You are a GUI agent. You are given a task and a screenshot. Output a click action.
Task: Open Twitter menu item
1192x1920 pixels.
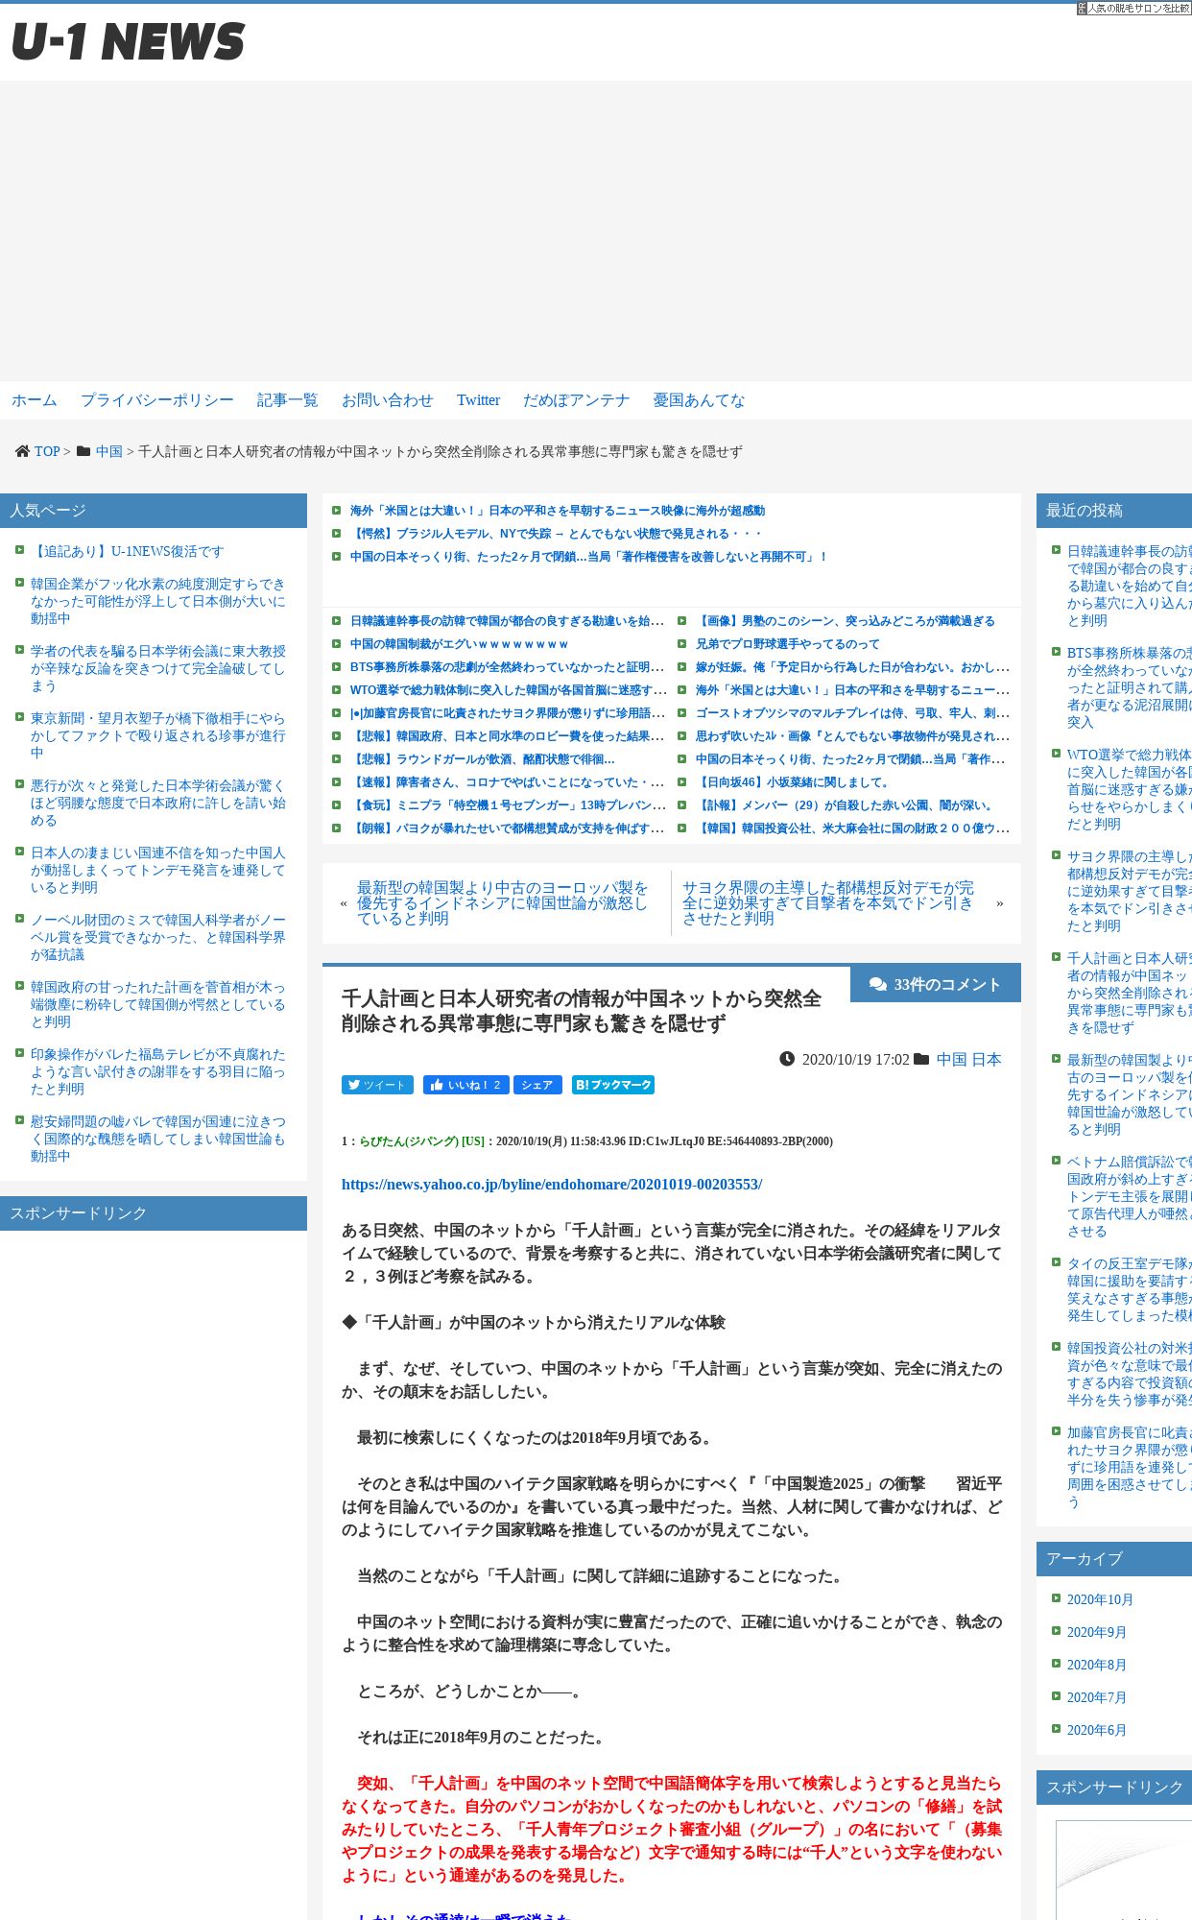pyautogui.click(x=478, y=400)
